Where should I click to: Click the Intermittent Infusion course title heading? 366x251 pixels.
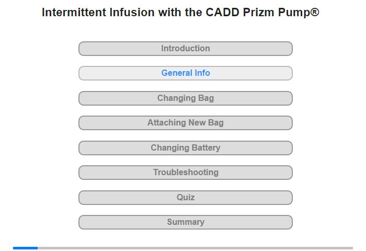[x=180, y=13]
